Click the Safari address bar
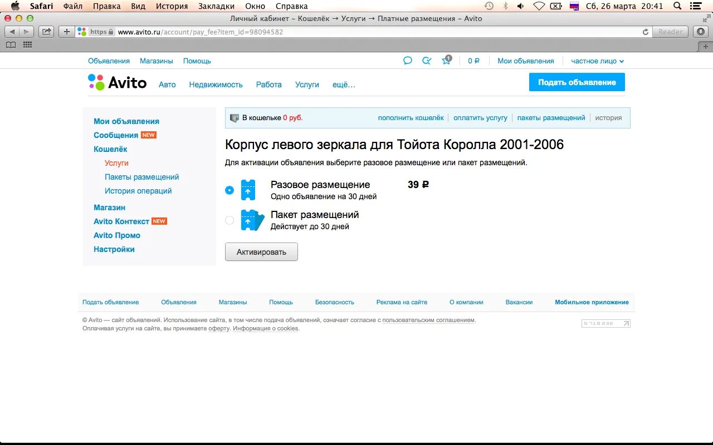The width and height of the screenshot is (713, 445). [x=365, y=32]
